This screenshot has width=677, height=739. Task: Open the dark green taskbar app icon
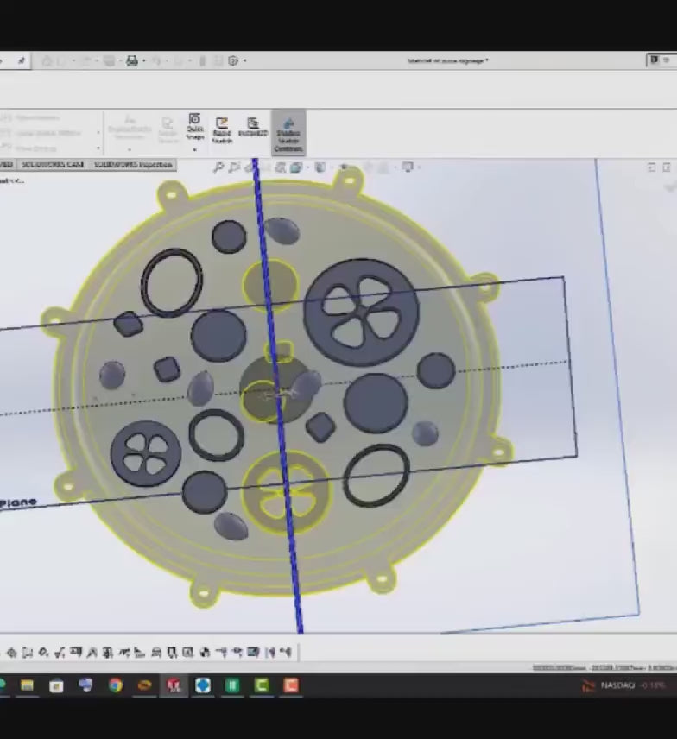tap(232, 685)
